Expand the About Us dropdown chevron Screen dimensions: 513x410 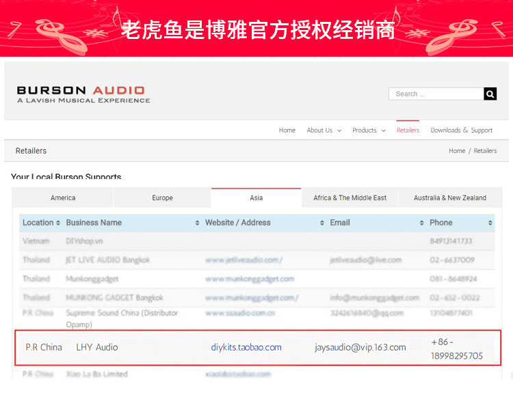coord(339,131)
